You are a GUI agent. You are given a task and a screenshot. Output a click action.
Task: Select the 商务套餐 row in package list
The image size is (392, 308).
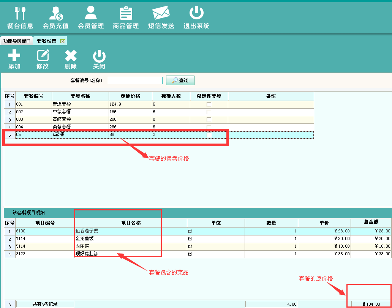(x=80, y=127)
